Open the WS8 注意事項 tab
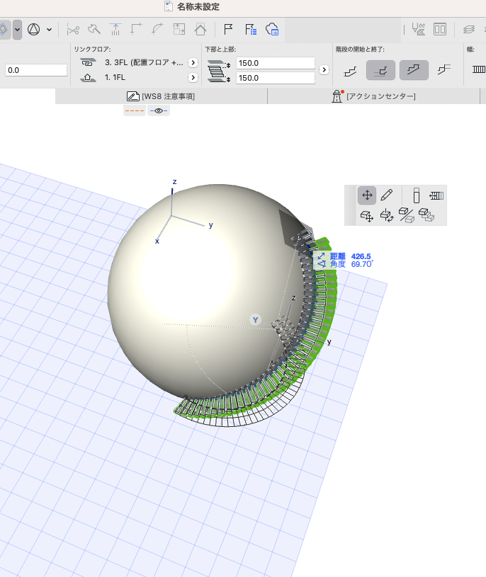This screenshot has width=486, height=577. 161,96
